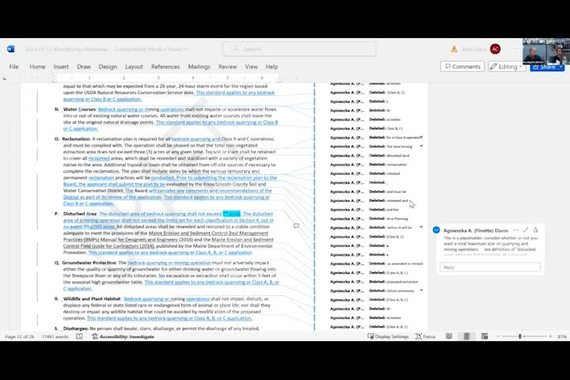This screenshot has height=380, width=570.
Task: Click the zoom out minus icon
Action: [498, 336]
